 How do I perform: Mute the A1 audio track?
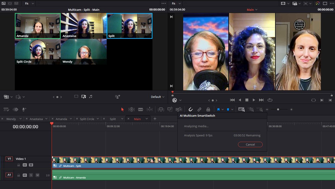point(37,175)
